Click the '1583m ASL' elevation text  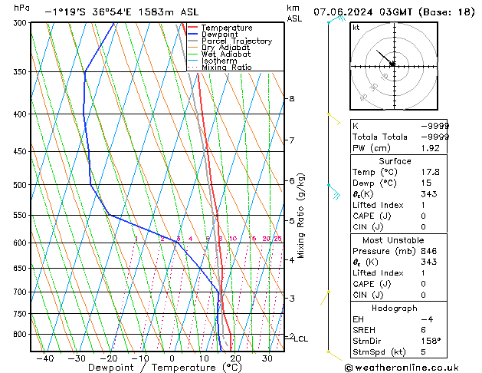169,12
